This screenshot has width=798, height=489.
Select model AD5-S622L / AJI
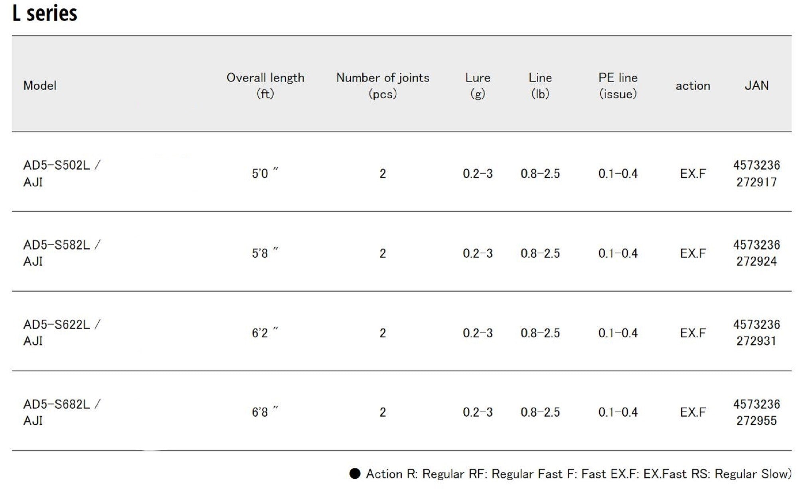(62, 333)
